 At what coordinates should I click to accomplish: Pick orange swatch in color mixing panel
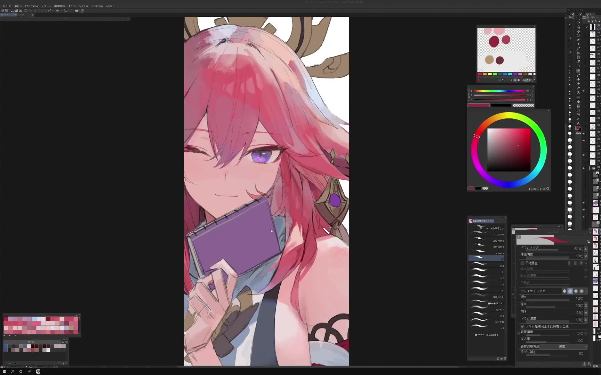(485, 74)
